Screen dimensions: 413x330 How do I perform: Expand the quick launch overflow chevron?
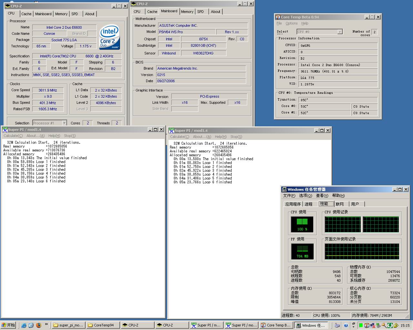pyautogui.click(x=46, y=324)
